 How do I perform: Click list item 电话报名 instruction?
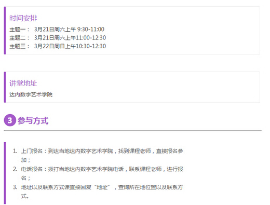pyautogui.click(x=98, y=173)
